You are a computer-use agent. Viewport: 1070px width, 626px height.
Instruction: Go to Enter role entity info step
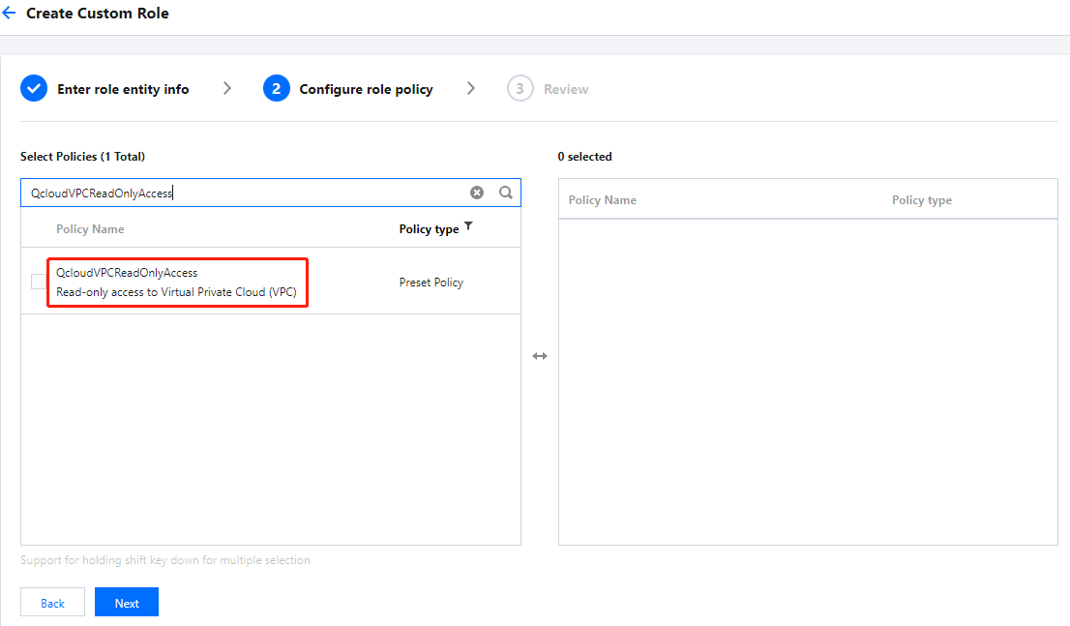(x=123, y=89)
